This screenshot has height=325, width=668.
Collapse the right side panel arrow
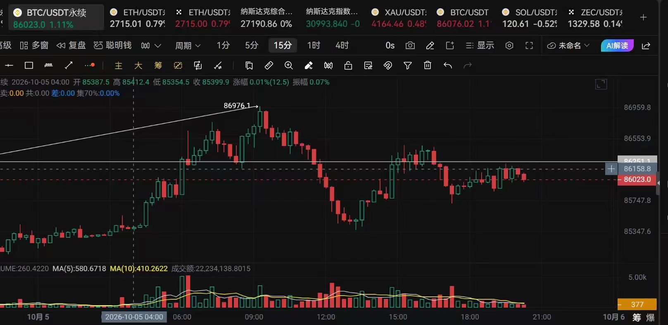point(658,183)
